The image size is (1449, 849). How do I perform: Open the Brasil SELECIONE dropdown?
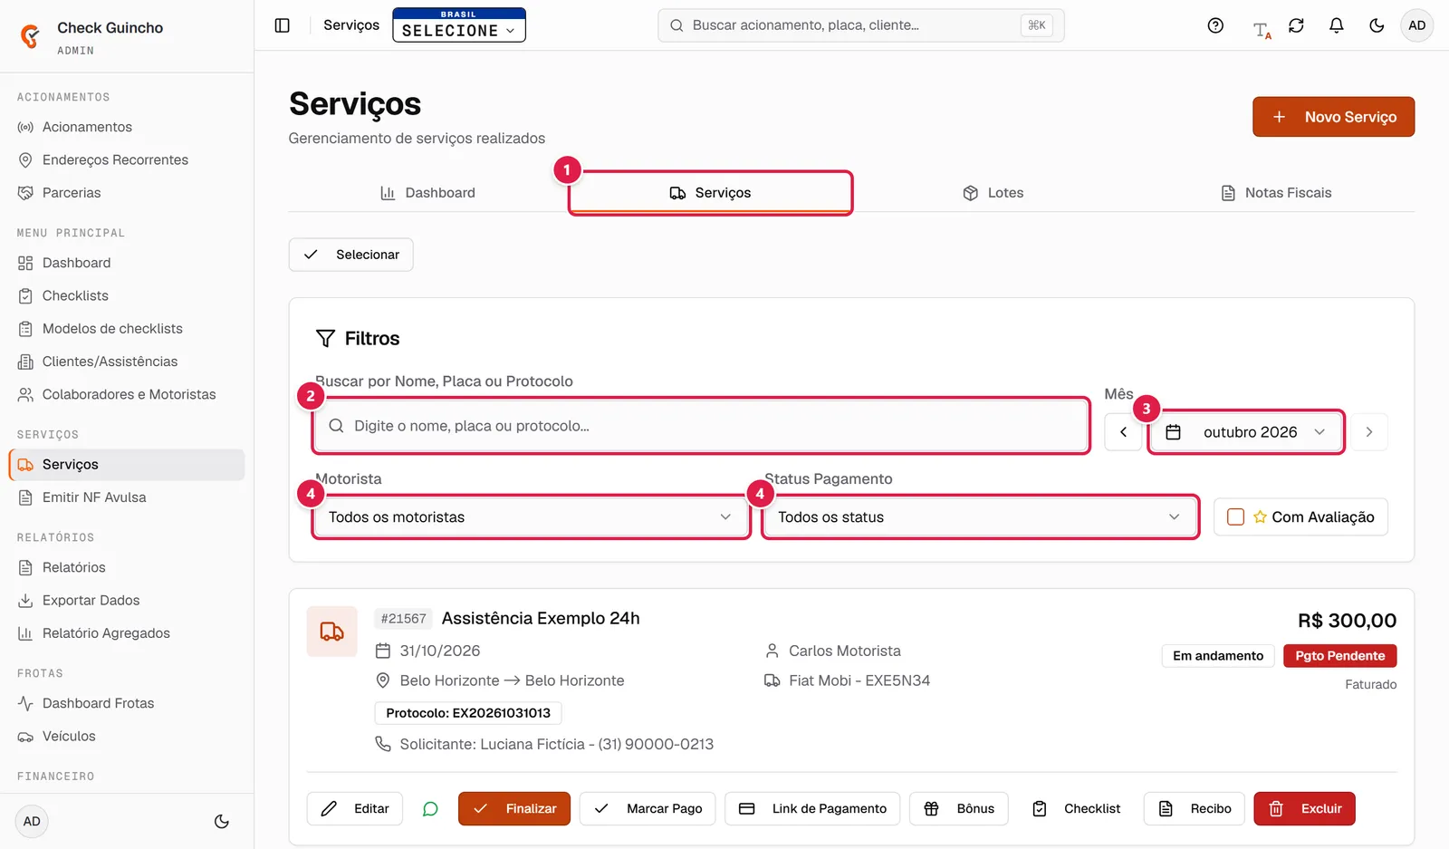click(459, 25)
